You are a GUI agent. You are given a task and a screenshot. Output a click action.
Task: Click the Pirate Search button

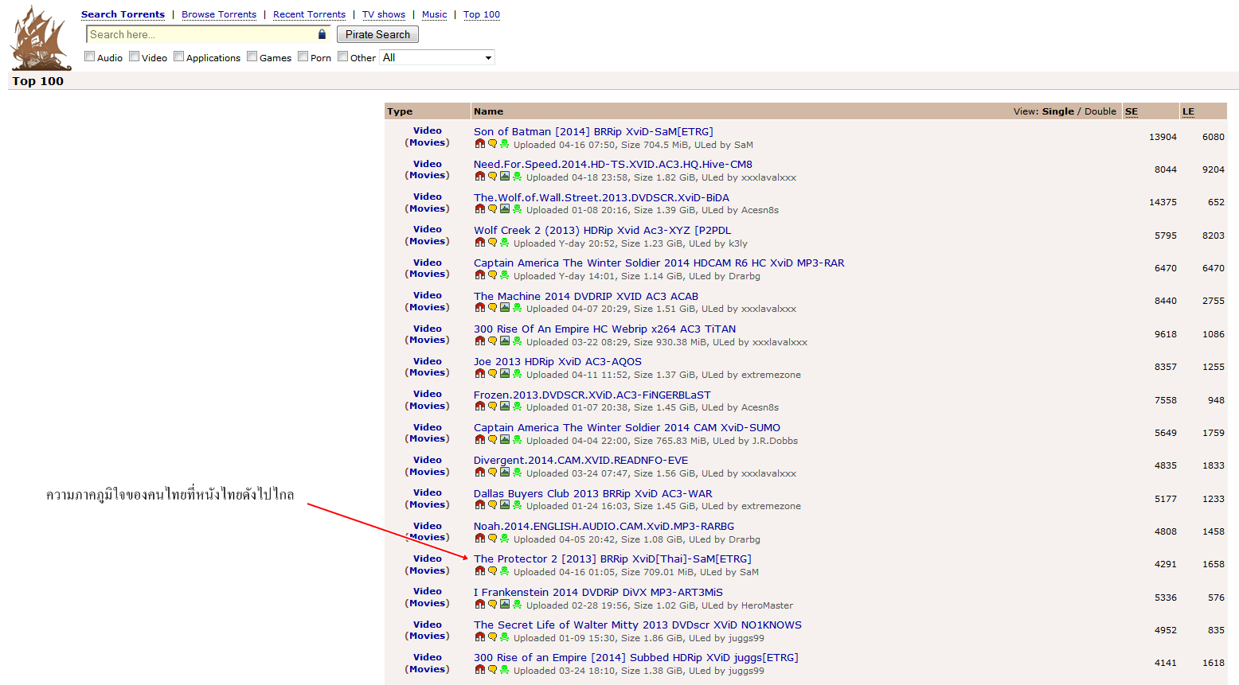(377, 34)
